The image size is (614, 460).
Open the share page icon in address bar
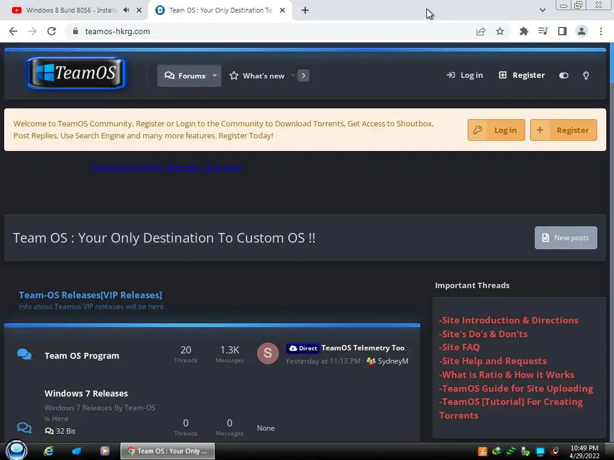coord(481,31)
